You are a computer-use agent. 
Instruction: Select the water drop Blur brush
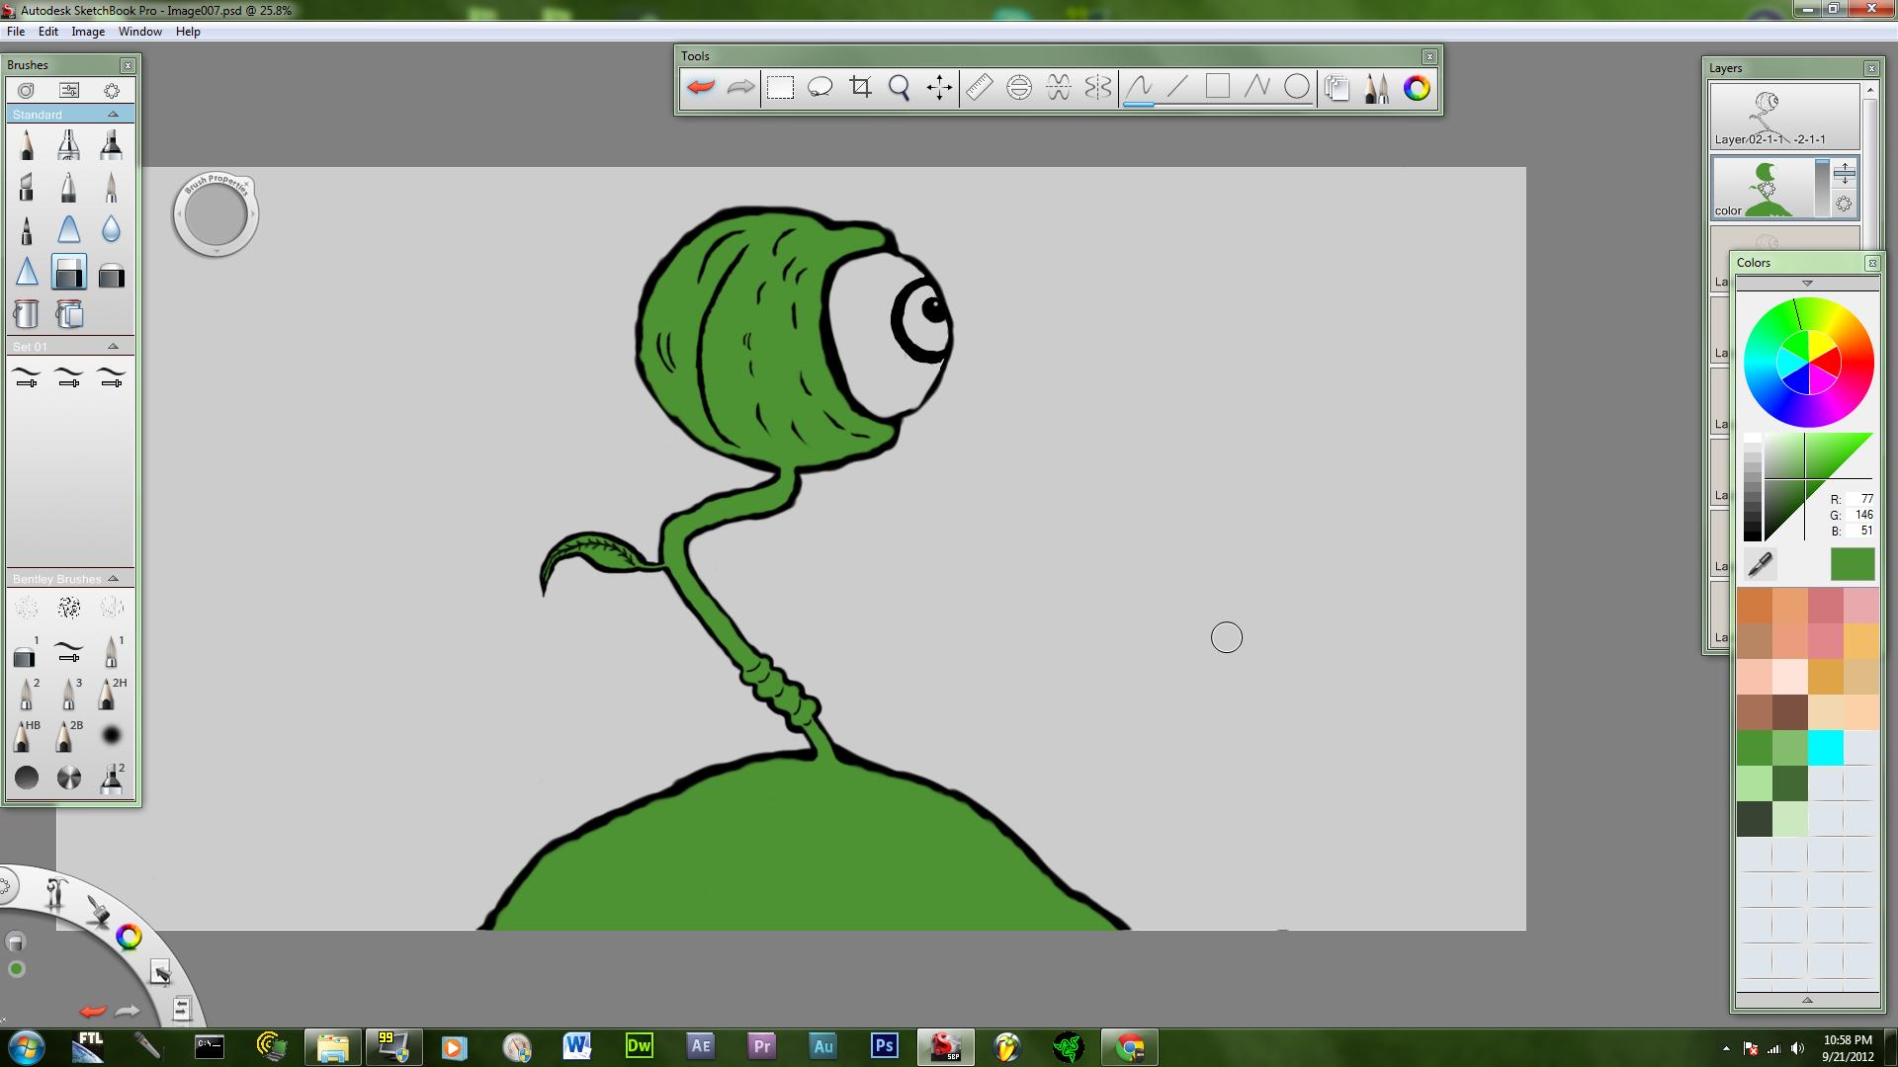(111, 229)
